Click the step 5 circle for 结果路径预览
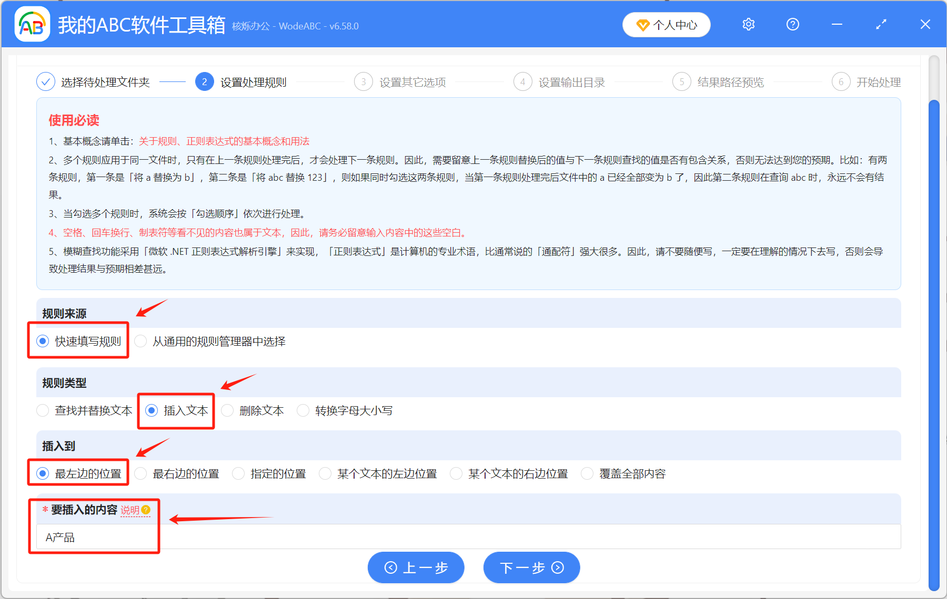947x599 pixels. click(x=682, y=81)
